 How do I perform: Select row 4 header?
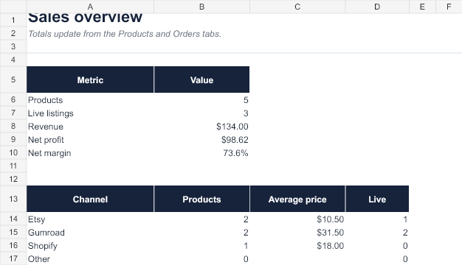(x=13, y=60)
